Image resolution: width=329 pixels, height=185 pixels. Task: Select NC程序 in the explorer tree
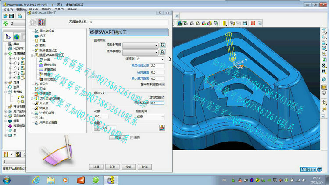click(18, 49)
